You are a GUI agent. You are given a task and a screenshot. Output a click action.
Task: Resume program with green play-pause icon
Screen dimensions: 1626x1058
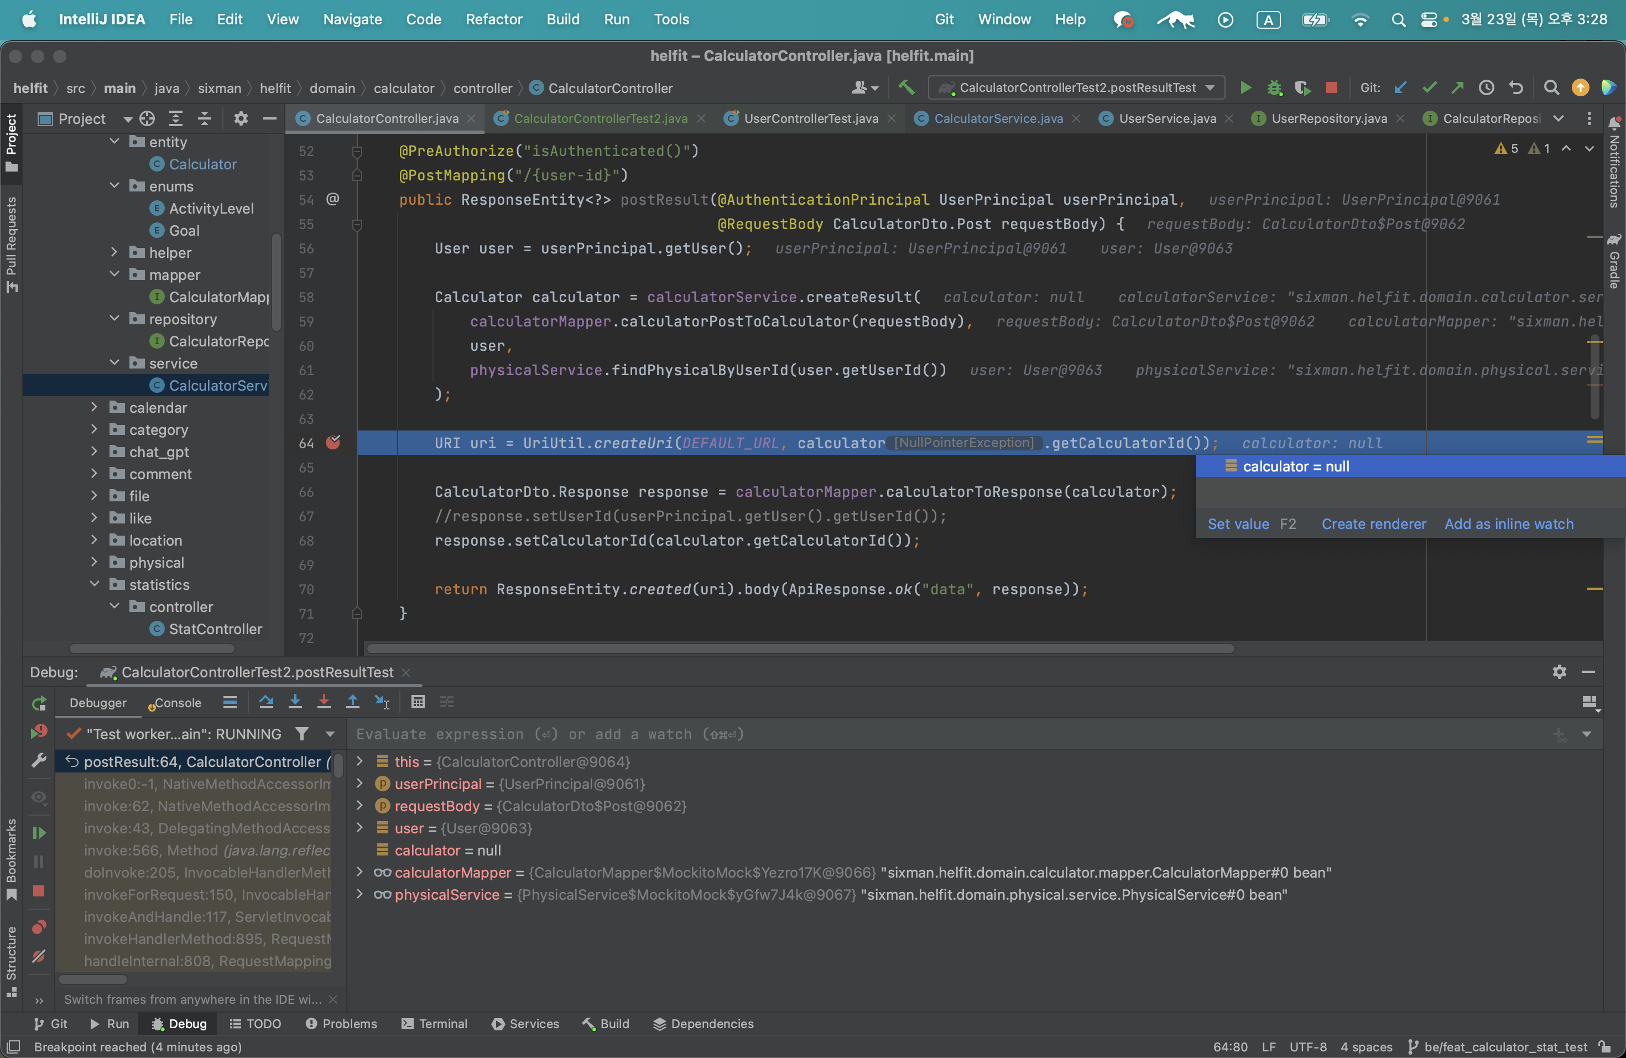[x=39, y=832]
